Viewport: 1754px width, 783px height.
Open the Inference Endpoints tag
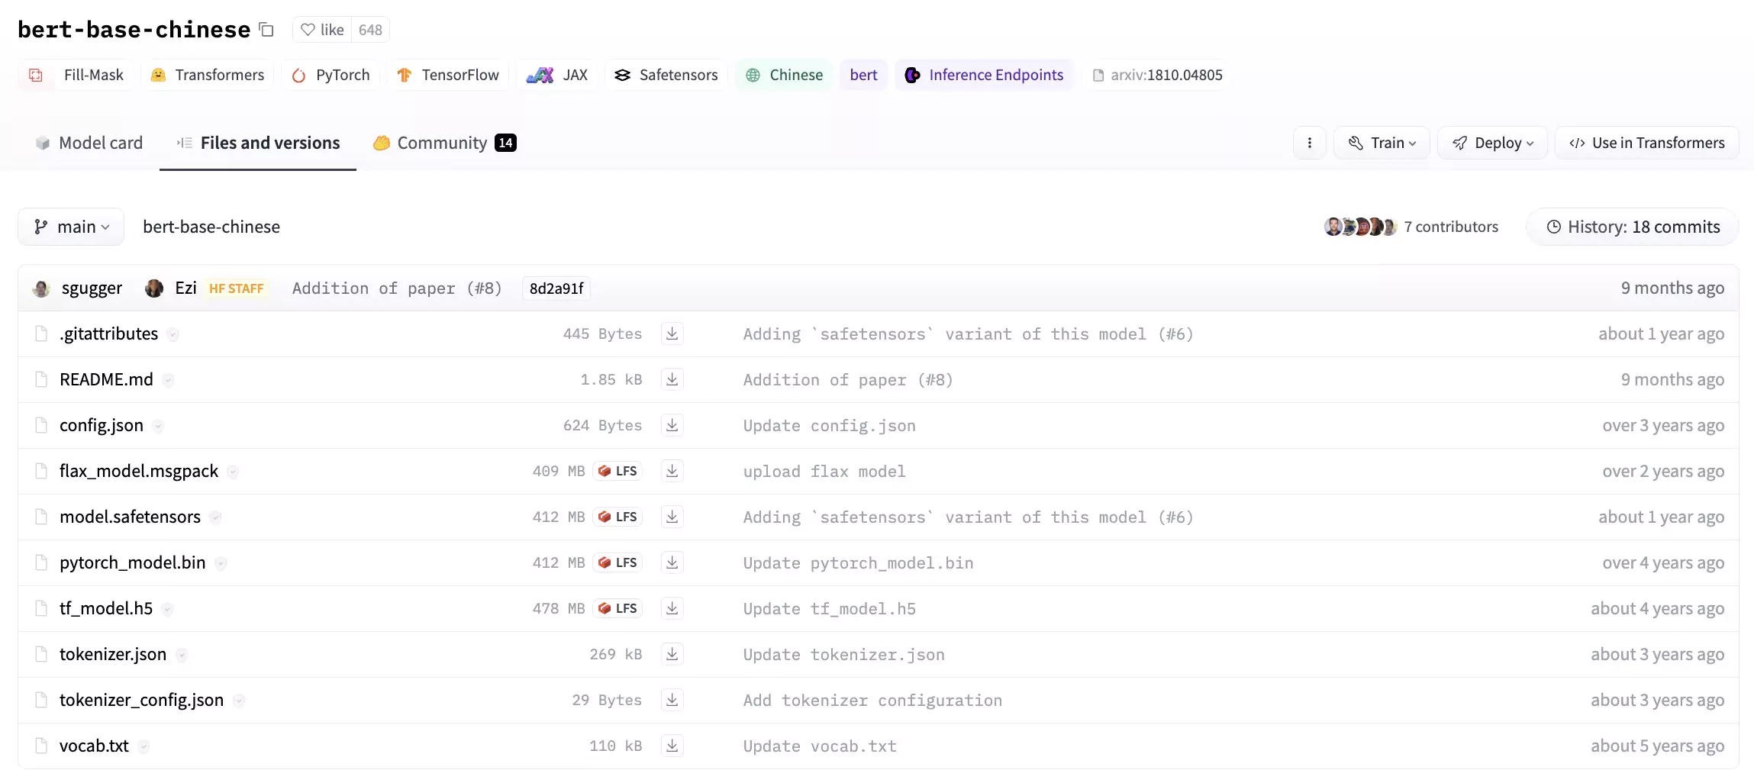pos(984,75)
